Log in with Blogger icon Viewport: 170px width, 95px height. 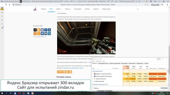tap(39, 30)
